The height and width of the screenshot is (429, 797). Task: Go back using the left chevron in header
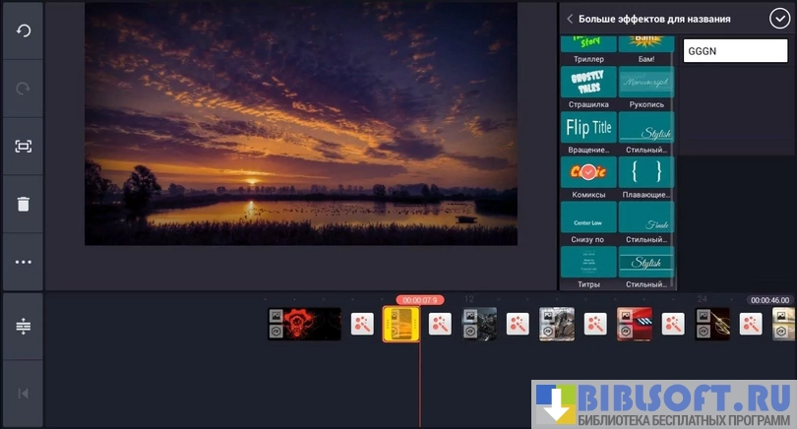570,19
